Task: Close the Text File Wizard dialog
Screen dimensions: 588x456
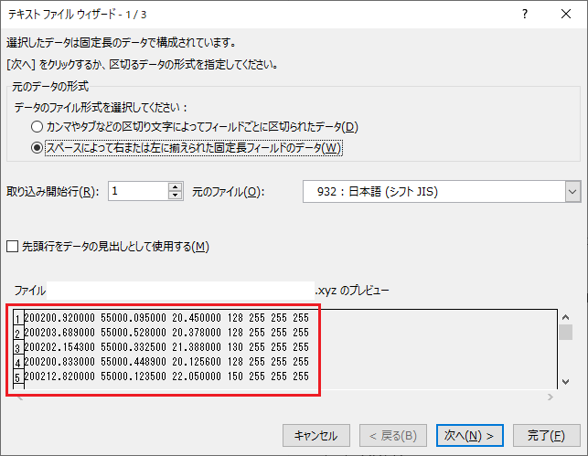Action: pyautogui.click(x=566, y=15)
